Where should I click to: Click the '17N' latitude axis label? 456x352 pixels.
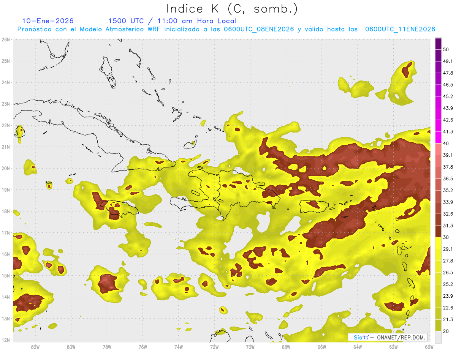(6, 233)
